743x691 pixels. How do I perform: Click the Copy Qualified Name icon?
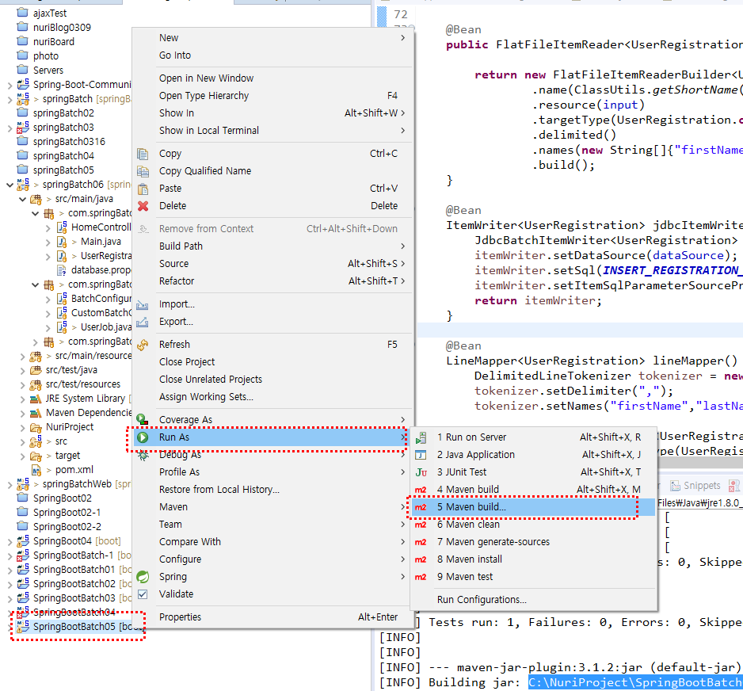[143, 171]
